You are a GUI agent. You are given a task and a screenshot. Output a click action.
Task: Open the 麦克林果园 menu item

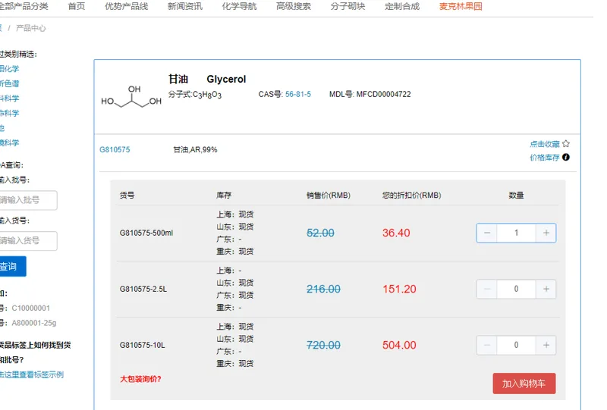coord(461,6)
